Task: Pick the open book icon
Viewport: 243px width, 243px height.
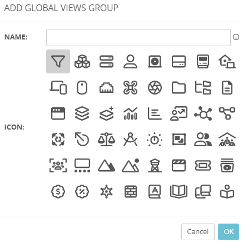Action: [x=178, y=191]
